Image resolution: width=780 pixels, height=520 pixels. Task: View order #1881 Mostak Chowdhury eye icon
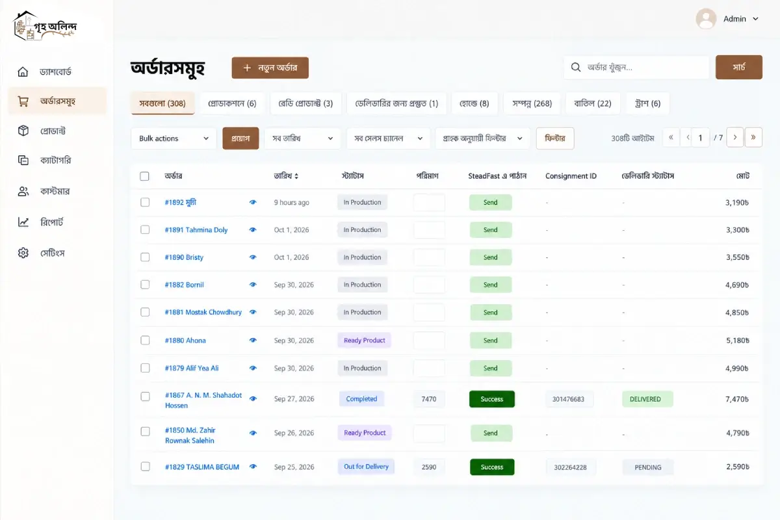[x=253, y=312]
